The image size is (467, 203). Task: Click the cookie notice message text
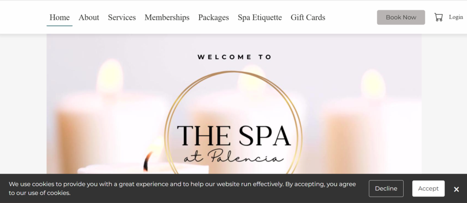(x=182, y=188)
